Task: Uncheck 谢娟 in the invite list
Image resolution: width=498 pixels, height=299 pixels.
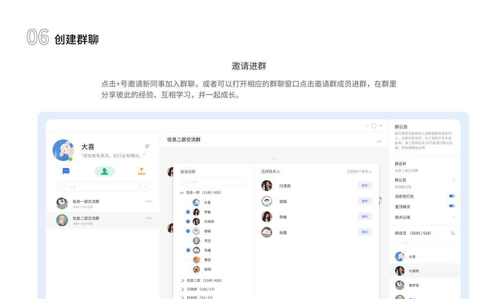Action: tap(188, 231)
